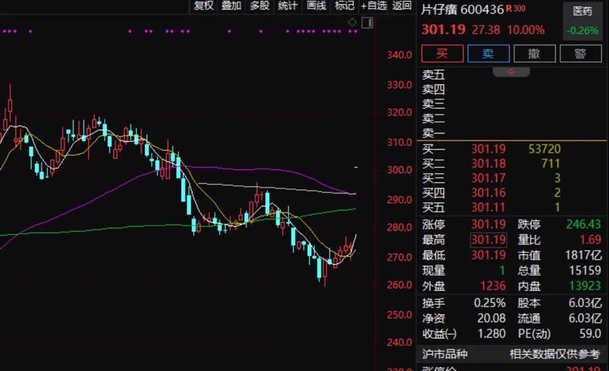
Task: Click the 警 alert button
Action: [580, 53]
